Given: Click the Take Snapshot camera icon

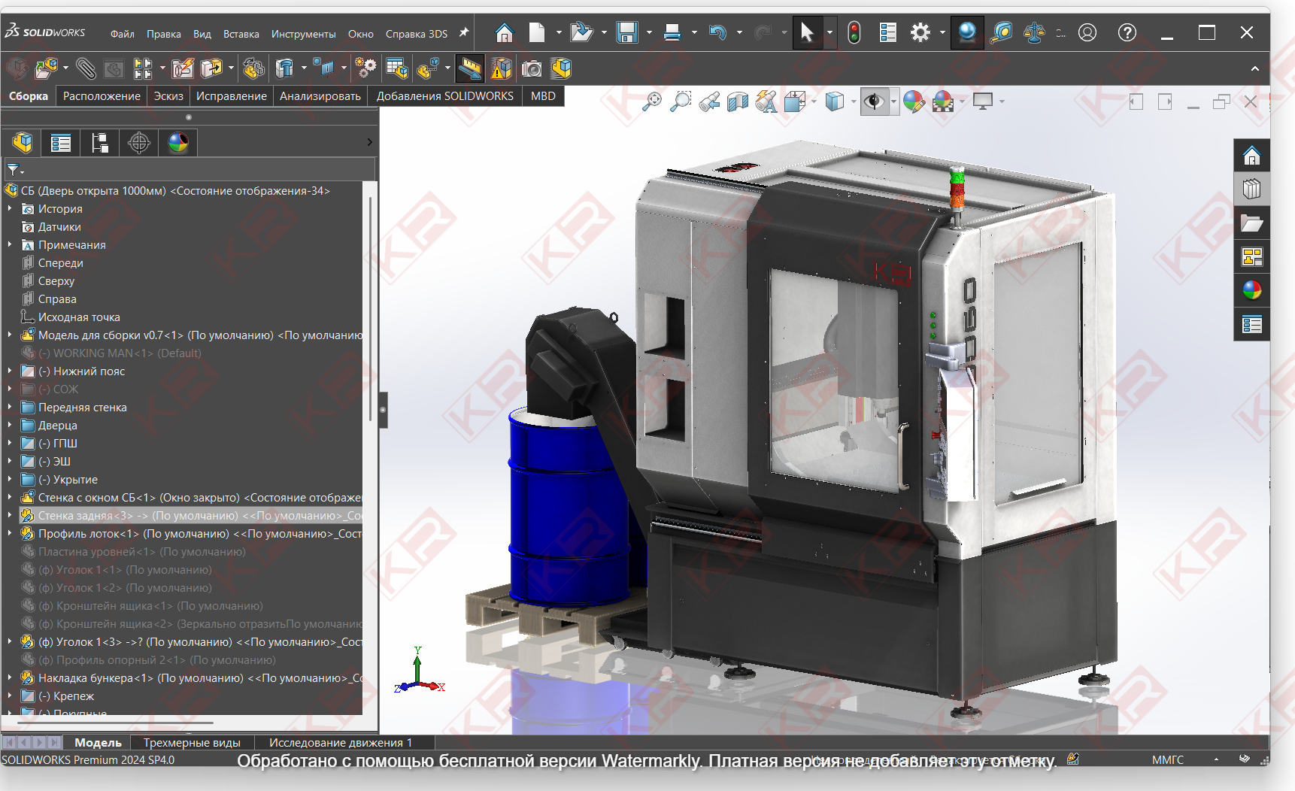Looking at the screenshot, I should pyautogui.click(x=532, y=68).
